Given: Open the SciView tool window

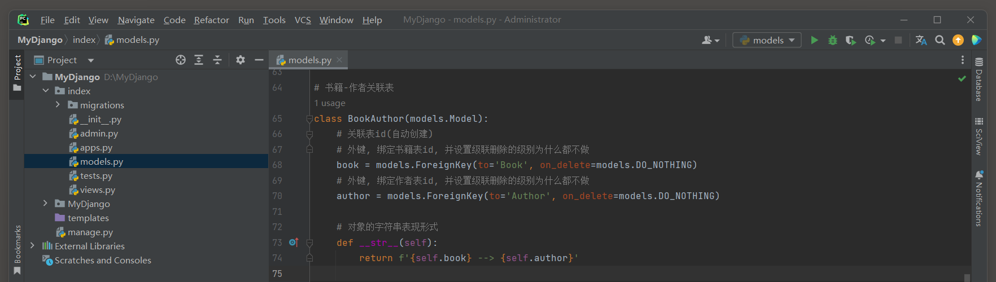Looking at the screenshot, I should point(979,136).
